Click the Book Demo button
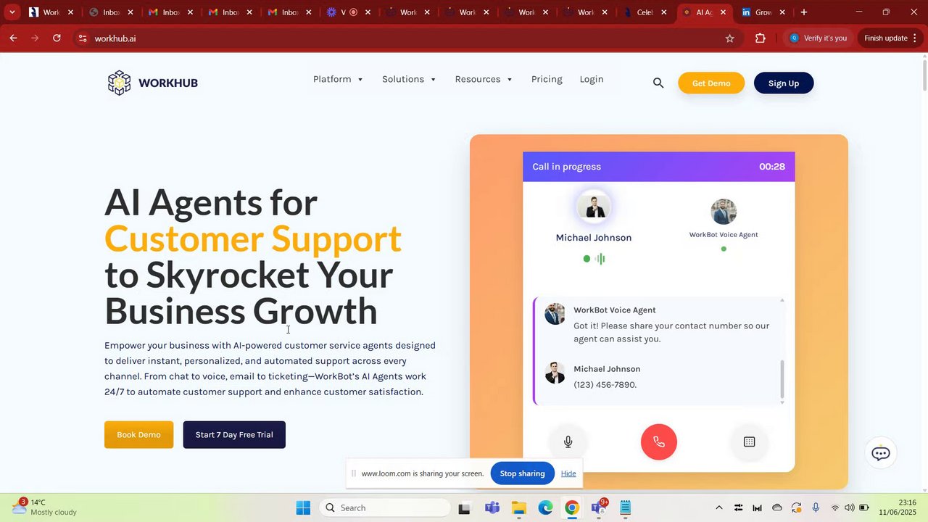Image resolution: width=928 pixels, height=522 pixels. (x=138, y=435)
